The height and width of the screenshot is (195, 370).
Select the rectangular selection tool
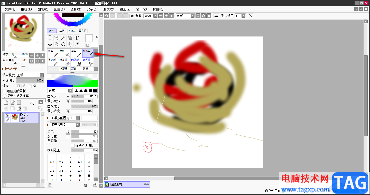coord(50,38)
